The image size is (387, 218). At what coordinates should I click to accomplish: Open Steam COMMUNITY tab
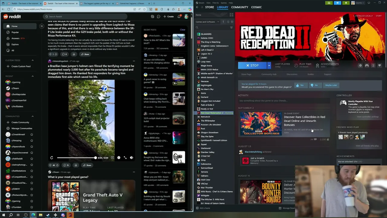point(240,7)
